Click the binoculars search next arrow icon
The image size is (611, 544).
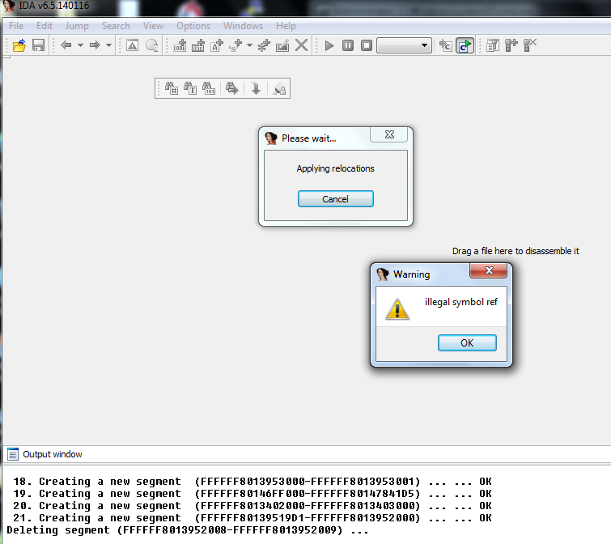click(x=232, y=88)
